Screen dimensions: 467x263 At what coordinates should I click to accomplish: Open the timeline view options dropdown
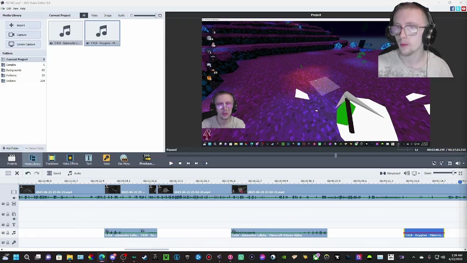click(418, 173)
